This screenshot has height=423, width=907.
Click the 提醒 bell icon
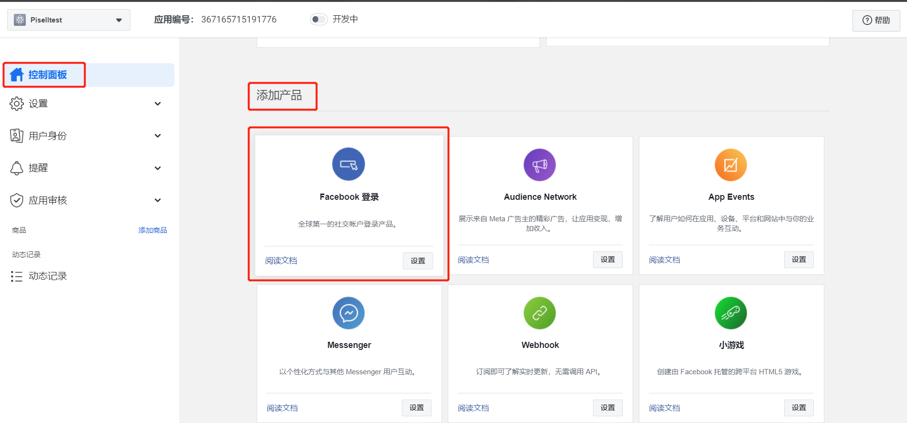tap(17, 168)
